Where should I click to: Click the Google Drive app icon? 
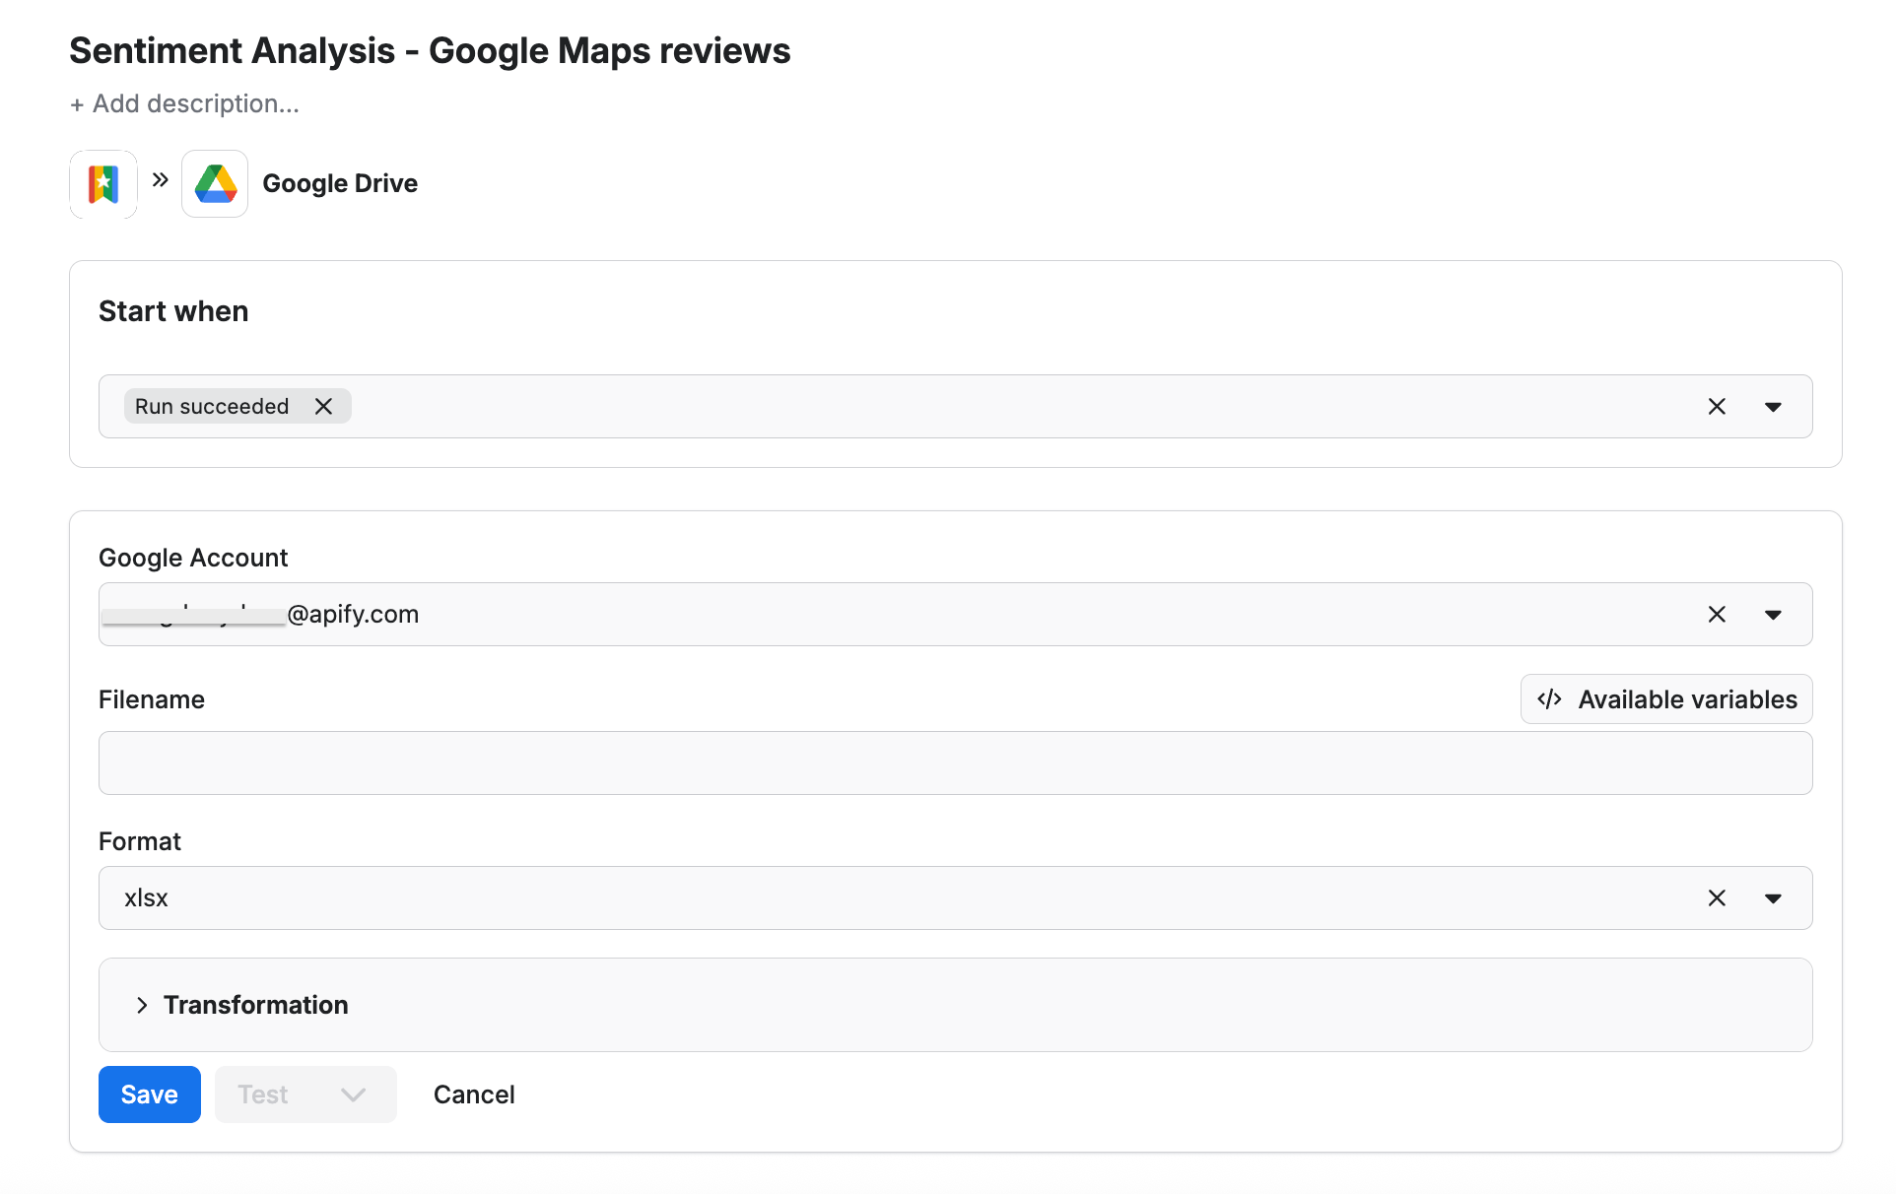215,183
